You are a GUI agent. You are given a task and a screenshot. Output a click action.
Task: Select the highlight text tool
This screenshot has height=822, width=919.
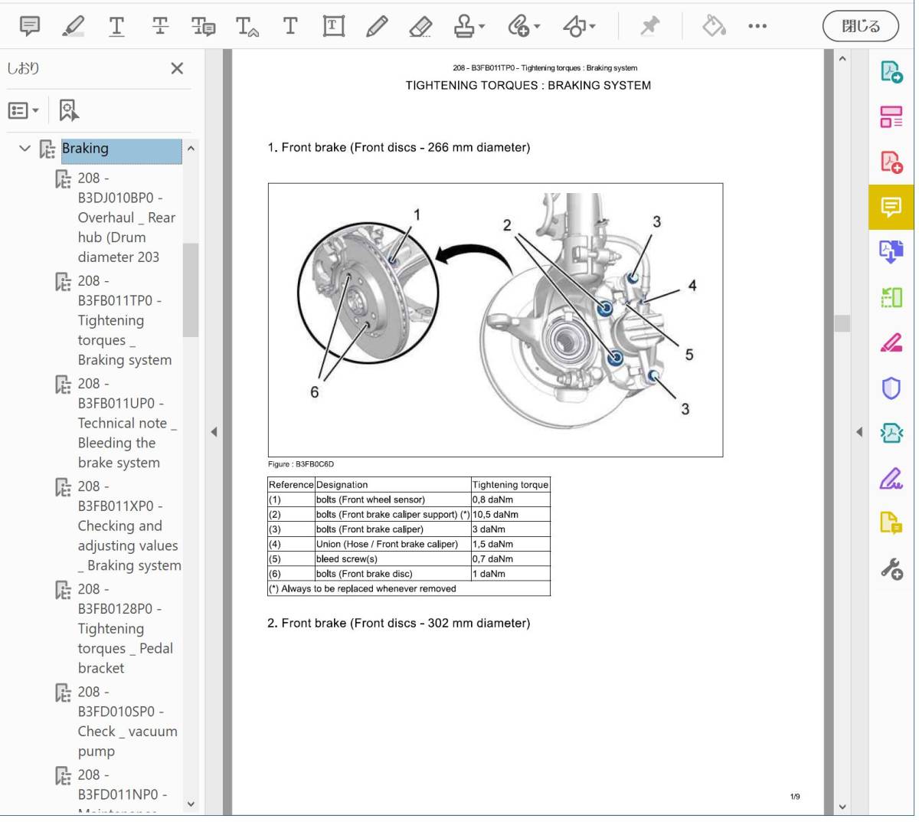point(74,26)
